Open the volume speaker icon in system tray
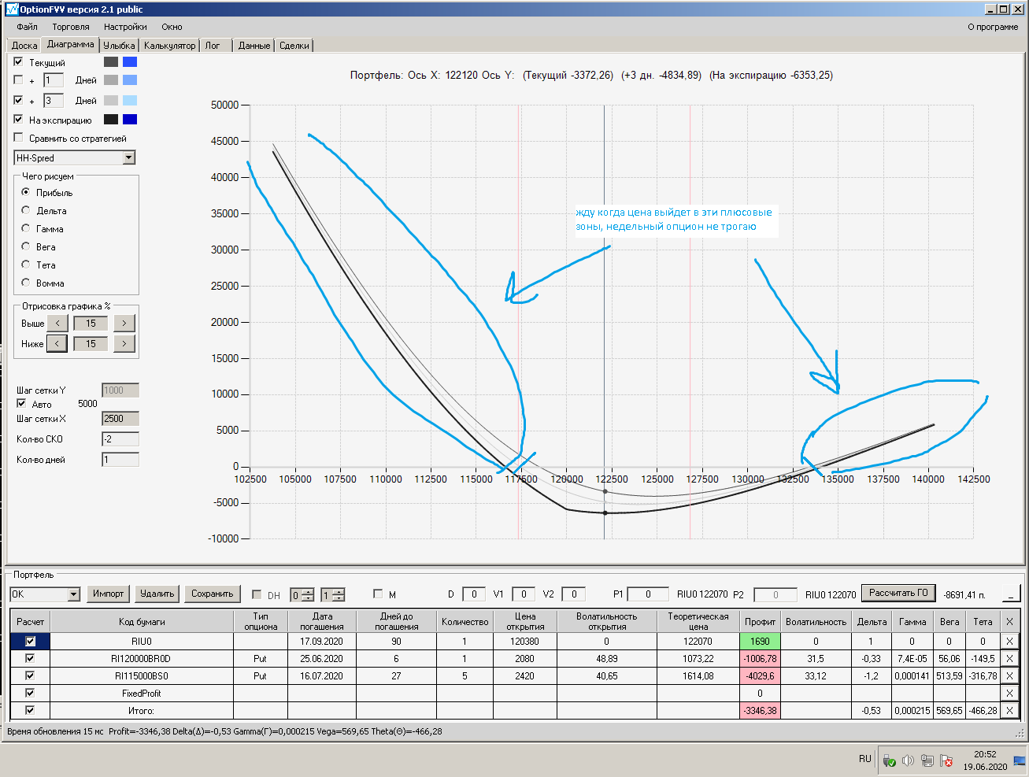 tap(908, 760)
